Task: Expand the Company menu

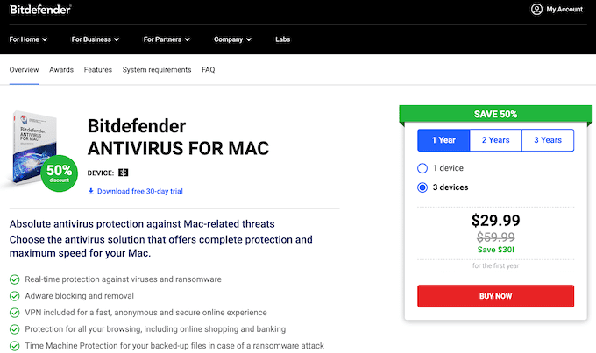Action: (x=232, y=39)
